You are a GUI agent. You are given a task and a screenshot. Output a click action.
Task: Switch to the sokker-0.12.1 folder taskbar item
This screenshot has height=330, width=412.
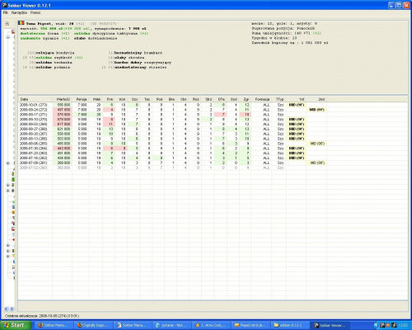tap(290, 325)
